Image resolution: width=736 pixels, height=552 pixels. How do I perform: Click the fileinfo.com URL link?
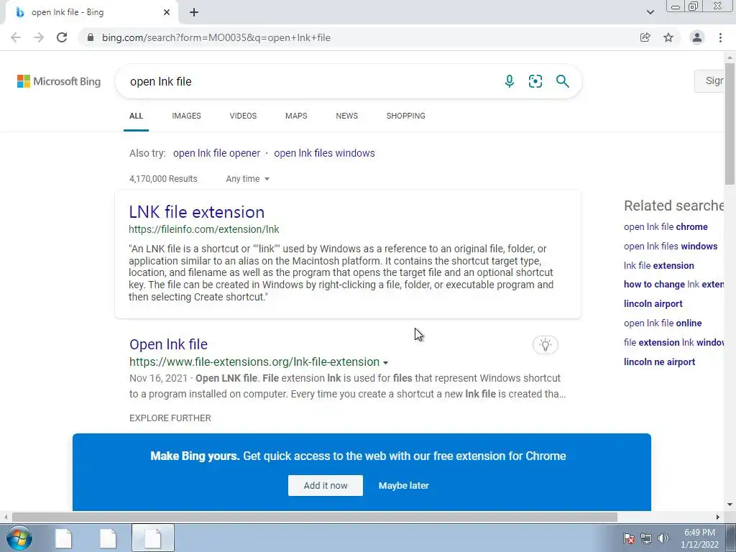click(x=203, y=229)
